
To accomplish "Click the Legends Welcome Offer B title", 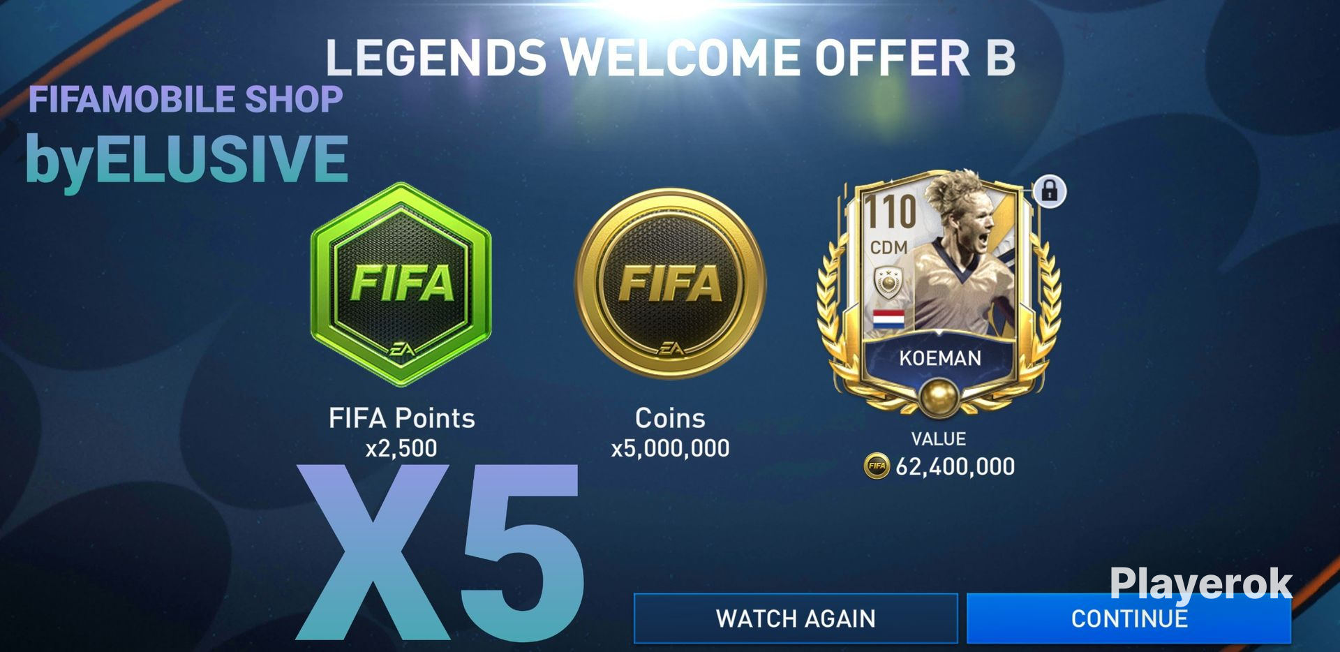I will click(x=670, y=57).
